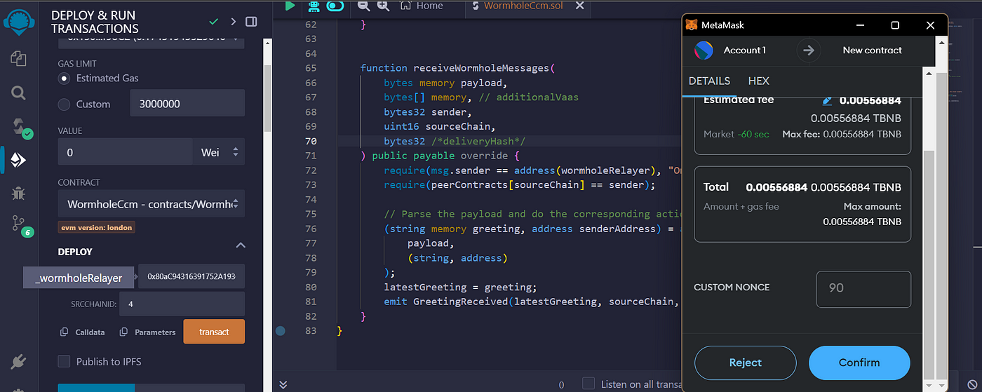Screen dimensions: 982x392
Task: Click the breakpoint dot on line 83
Action: pyautogui.click(x=281, y=330)
